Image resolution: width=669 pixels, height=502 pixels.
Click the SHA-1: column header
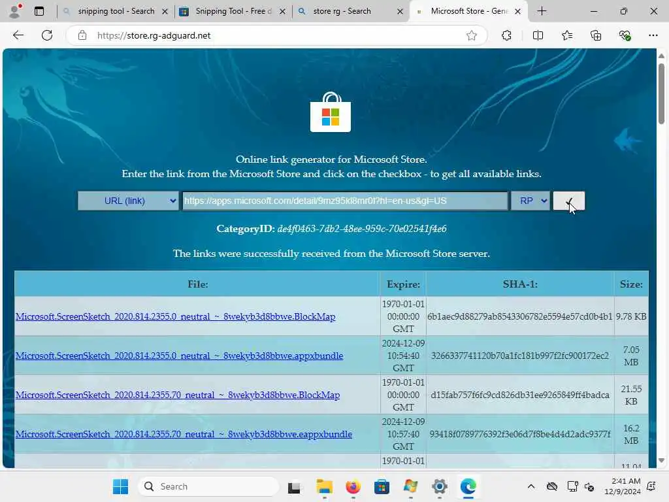519,284
